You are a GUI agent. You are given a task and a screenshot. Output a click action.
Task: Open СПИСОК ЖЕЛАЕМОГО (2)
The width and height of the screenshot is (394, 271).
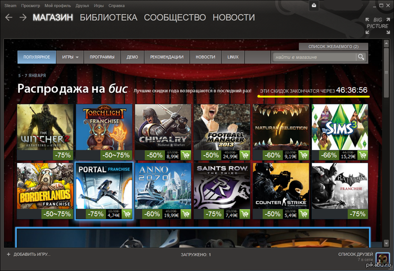point(333,47)
